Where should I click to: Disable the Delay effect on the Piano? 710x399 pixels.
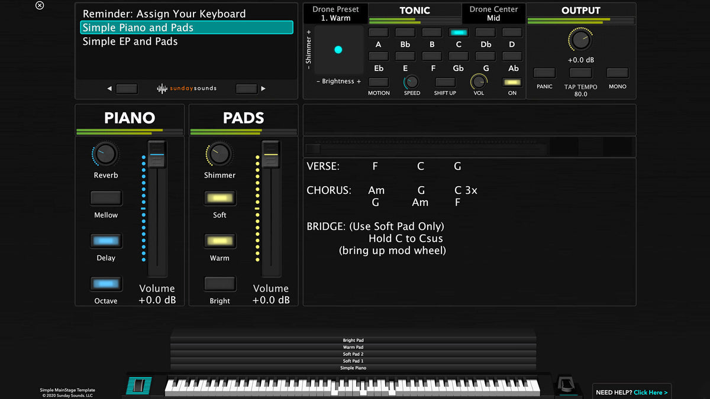tap(105, 241)
